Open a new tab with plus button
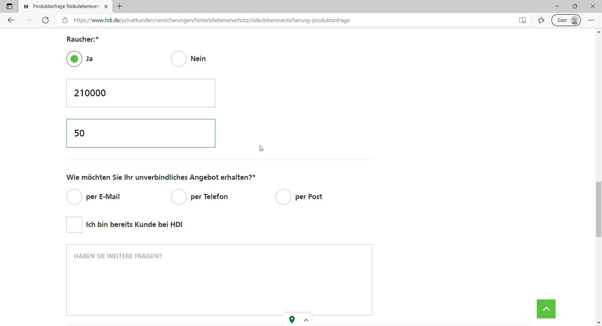The image size is (602, 326). 119,6
